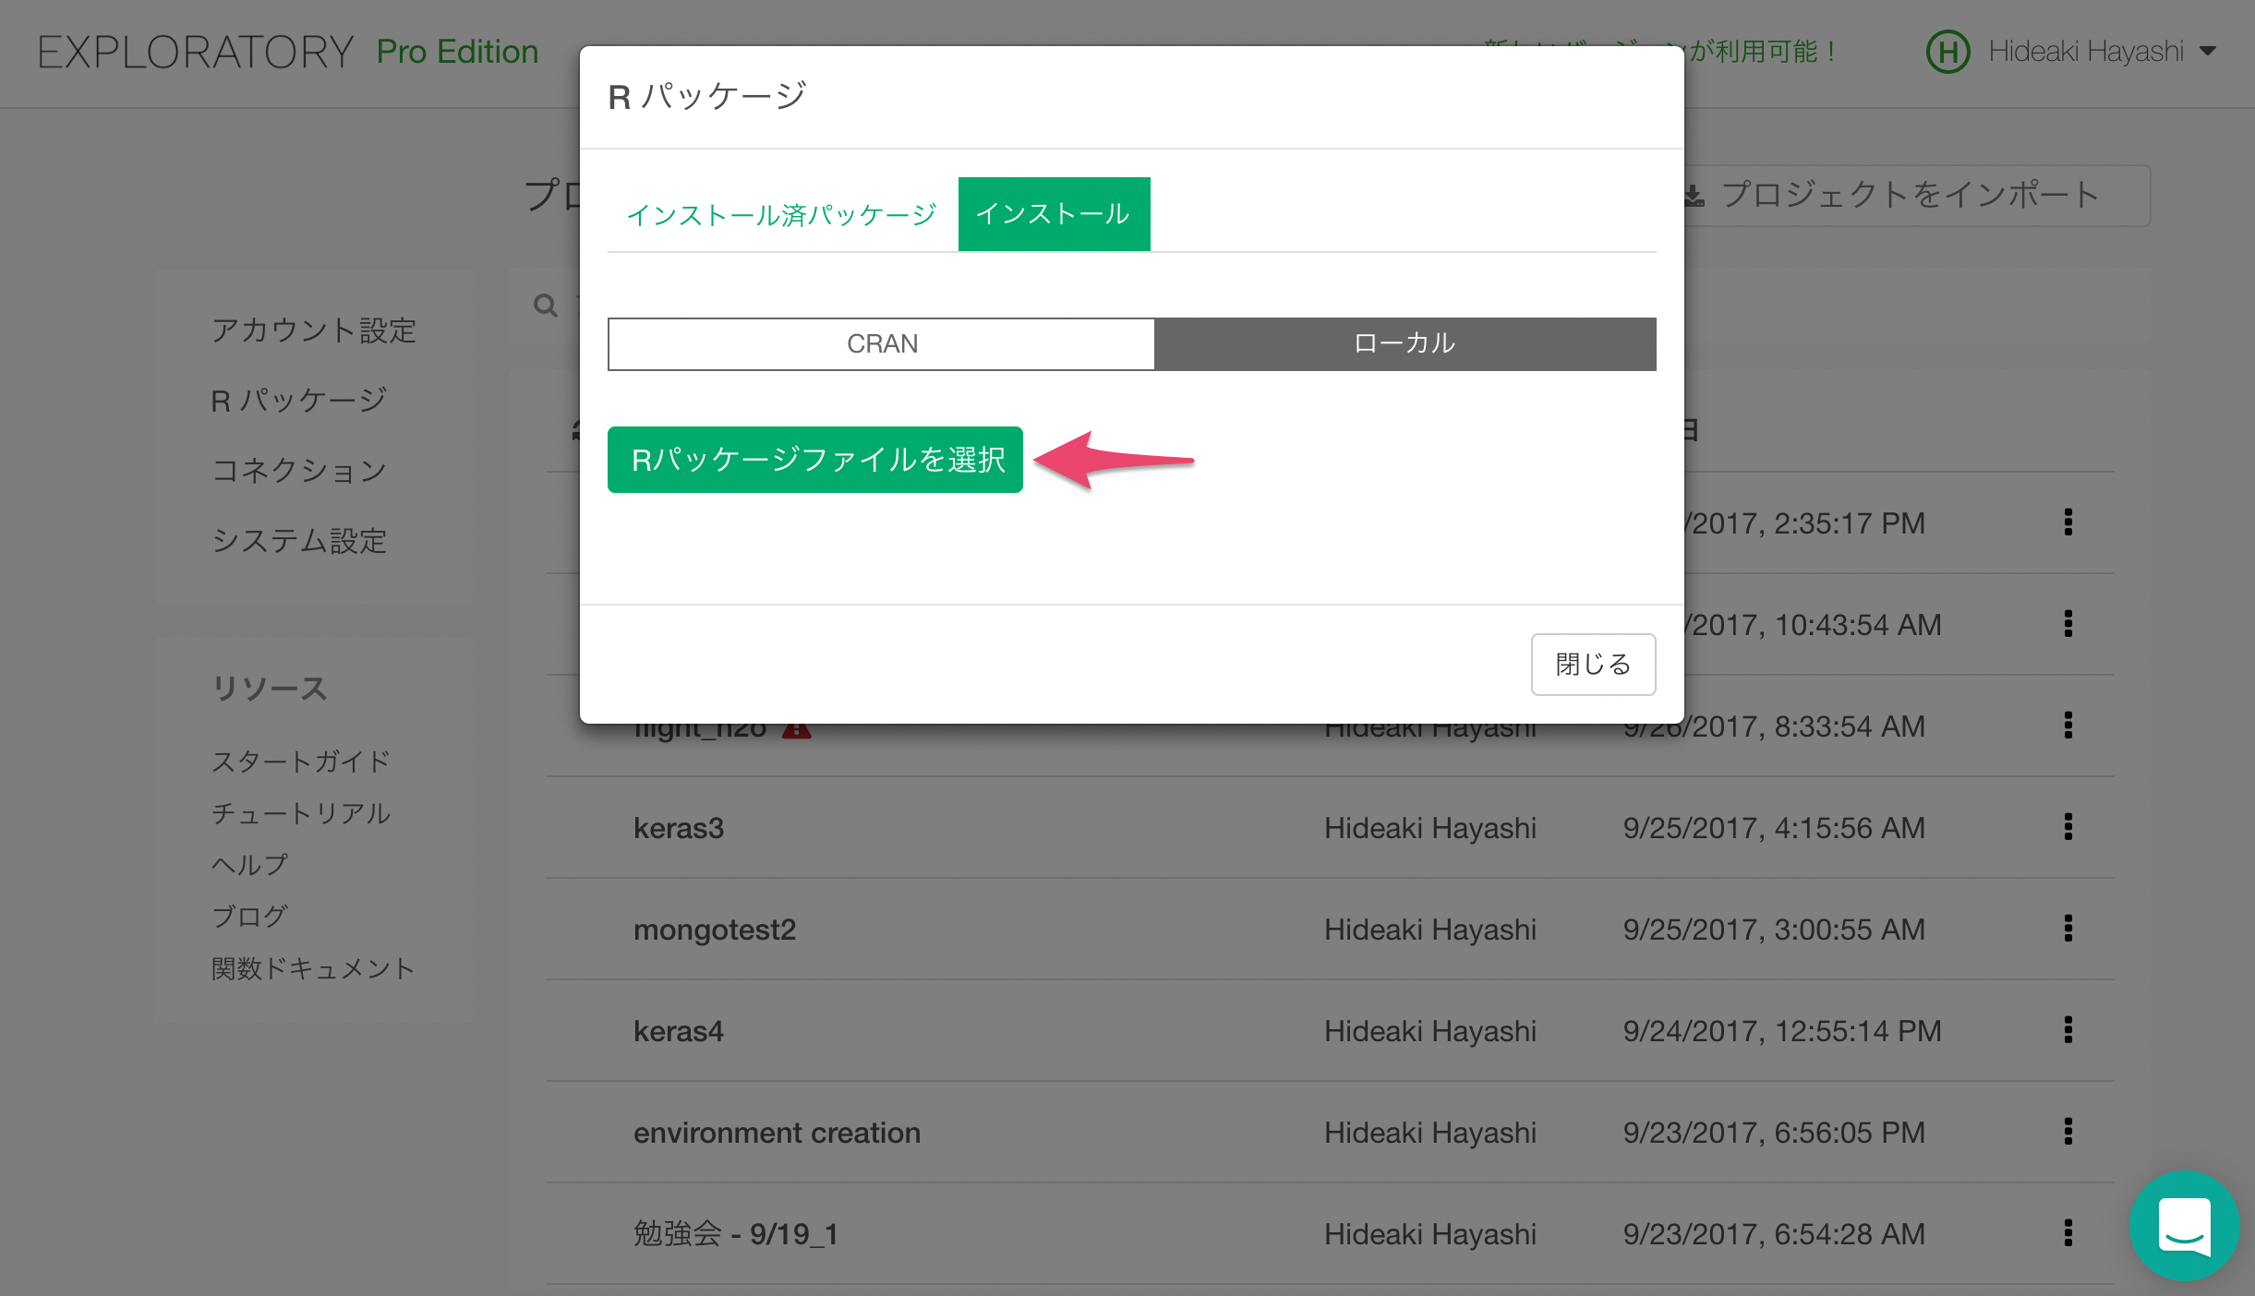The height and width of the screenshot is (1296, 2255).
Task: Open kebab menu for environment creation project
Action: [2068, 1132]
